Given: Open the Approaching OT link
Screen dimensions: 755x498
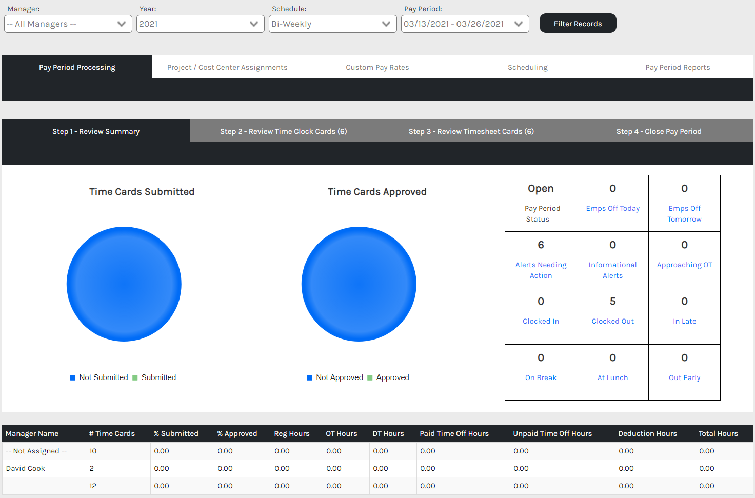Looking at the screenshot, I should [x=684, y=265].
